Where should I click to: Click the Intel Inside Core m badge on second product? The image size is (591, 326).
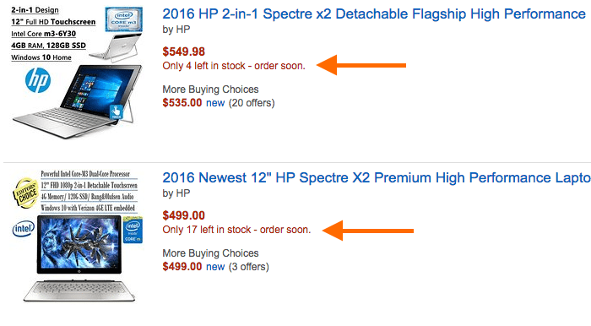(133, 230)
